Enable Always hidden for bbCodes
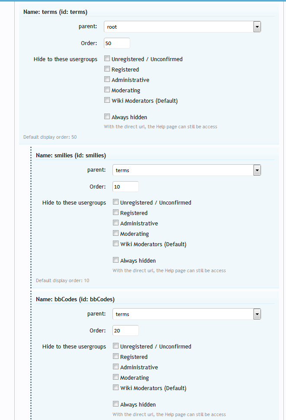This screenshot has width=286, height=420. 116,404
